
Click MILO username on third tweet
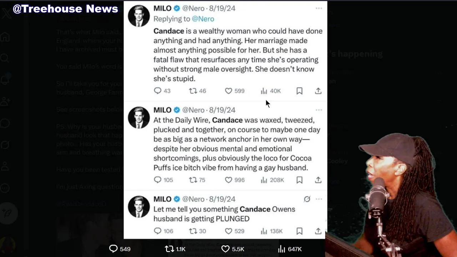point(162,199)
